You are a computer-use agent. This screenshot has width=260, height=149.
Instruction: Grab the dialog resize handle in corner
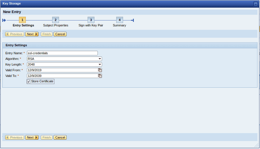(257, 146)
